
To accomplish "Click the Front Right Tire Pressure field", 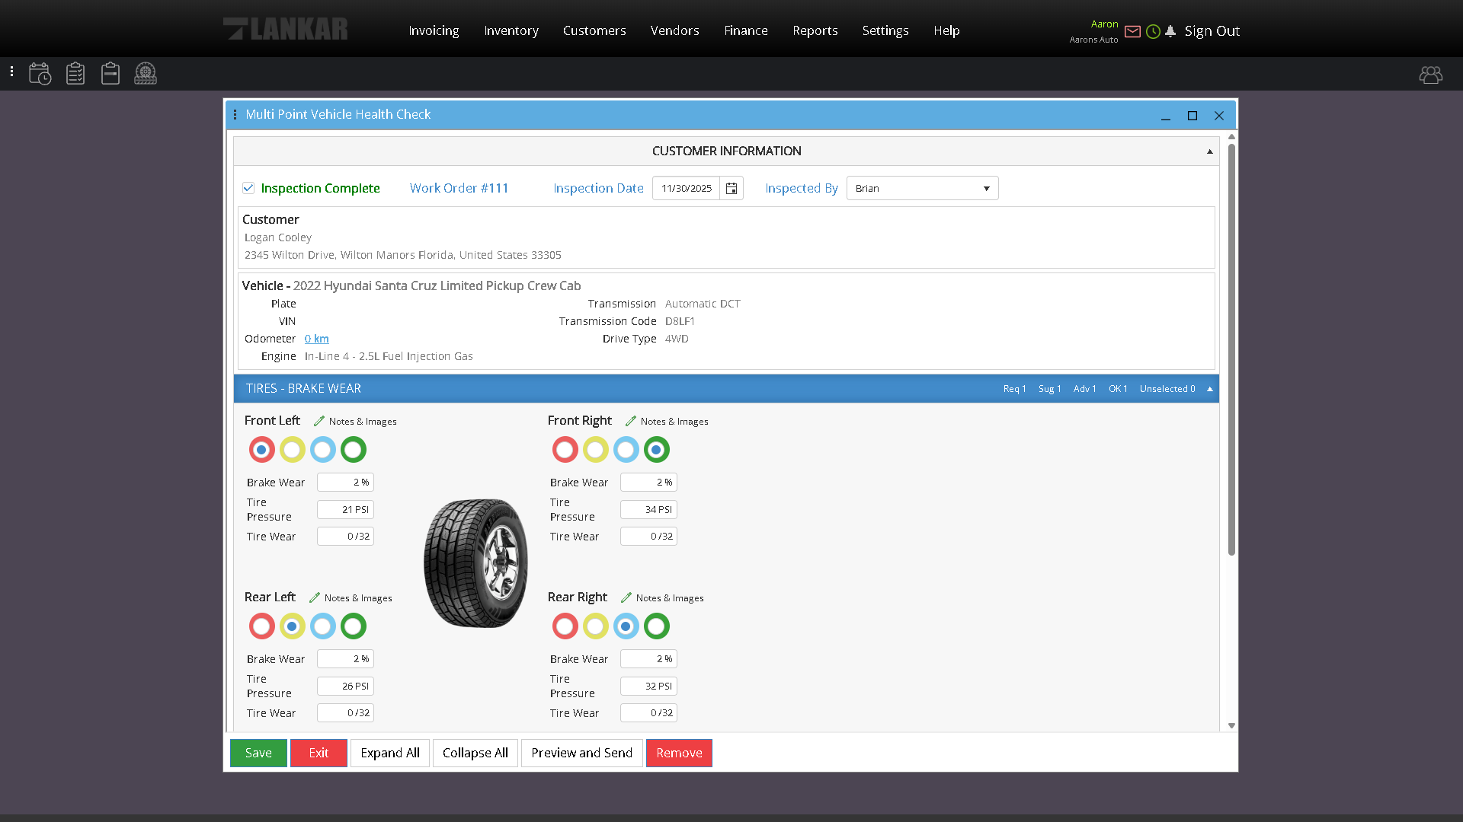I will pyautogui.click(x=648, y=510).
